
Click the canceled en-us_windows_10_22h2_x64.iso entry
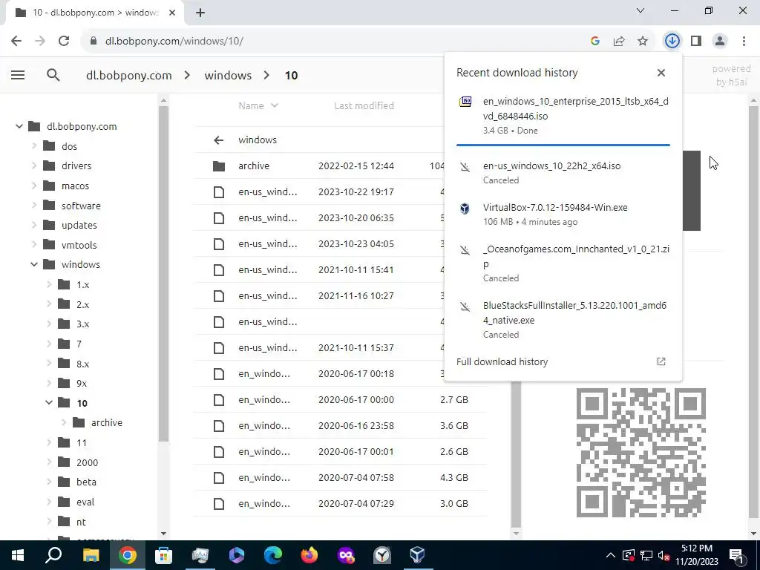click(x=563, y=172)
